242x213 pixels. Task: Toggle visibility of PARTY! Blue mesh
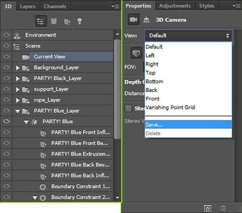point(6,121)
